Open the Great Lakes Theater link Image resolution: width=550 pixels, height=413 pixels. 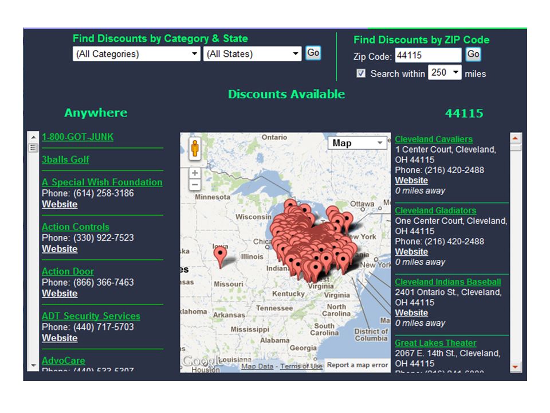pyautogui.click(x=435, y=343)
